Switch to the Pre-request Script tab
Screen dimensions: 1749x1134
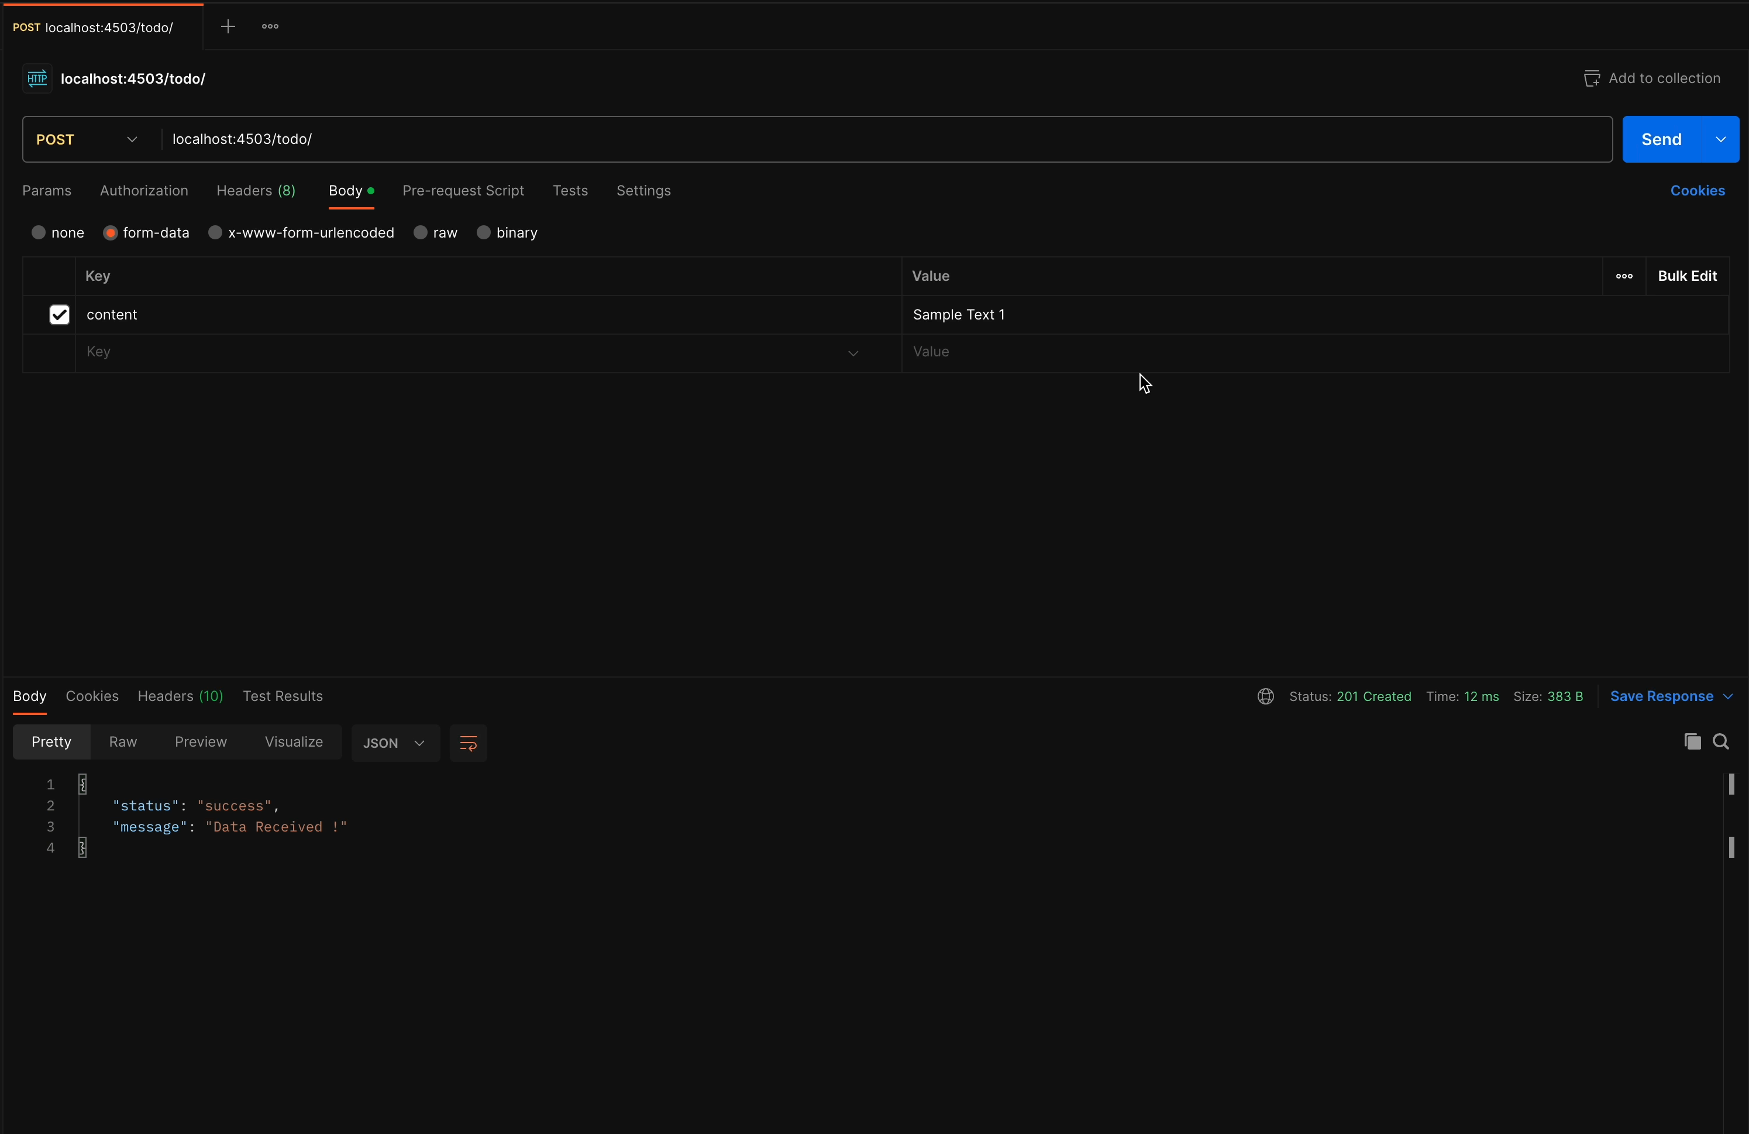pyautogui.click(x=463, y=190)
